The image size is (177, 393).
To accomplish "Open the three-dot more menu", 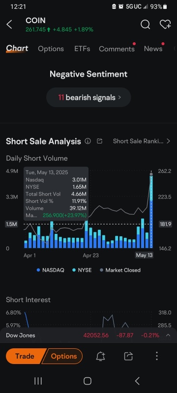I will pyautogui.click(x=157, y=356).
